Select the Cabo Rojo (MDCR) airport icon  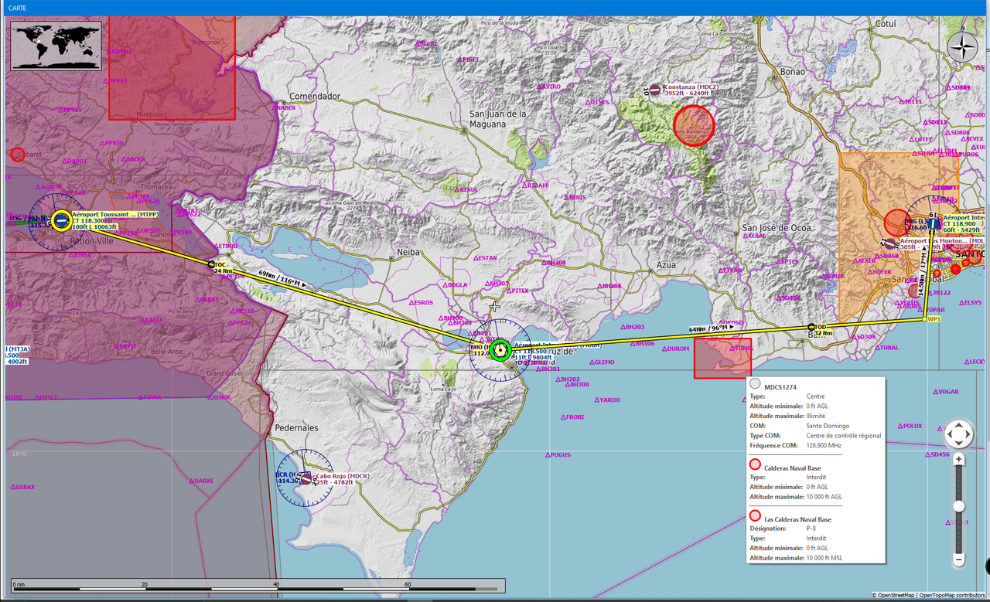[306, 479]
